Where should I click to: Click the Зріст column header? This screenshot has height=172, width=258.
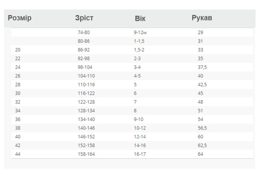pyautogui.click(x=84, y=18)
